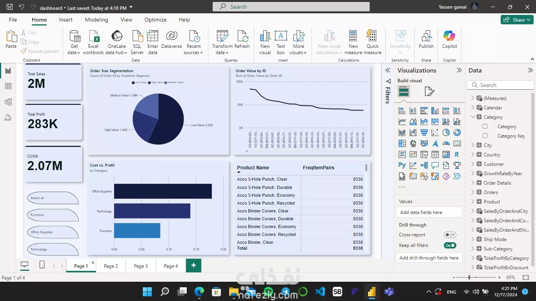This screenshot has height=301, width=536.
Task: Select the Technology slicer option
Action: [53, 249]
